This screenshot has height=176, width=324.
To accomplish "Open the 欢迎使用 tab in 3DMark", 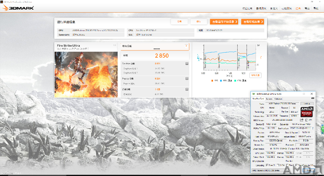I will tap(247, 8).
